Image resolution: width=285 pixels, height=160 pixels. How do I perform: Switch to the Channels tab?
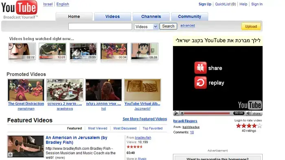[151, 17]
